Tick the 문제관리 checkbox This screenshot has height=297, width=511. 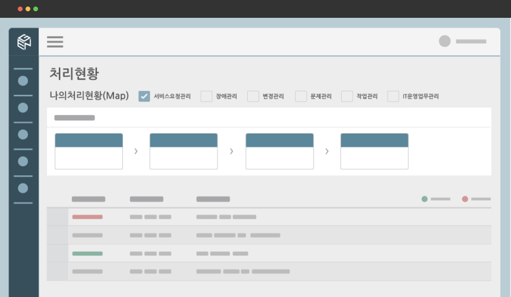[301, 96]
